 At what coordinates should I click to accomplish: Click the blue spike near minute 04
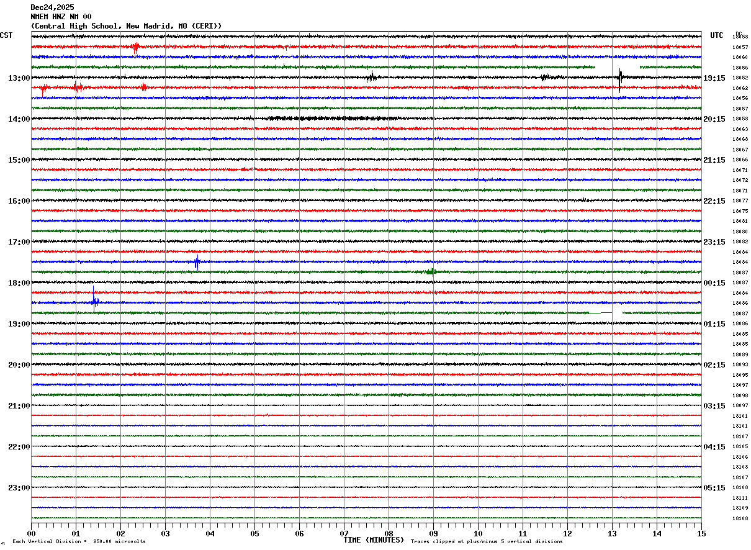tap(197, 263)
